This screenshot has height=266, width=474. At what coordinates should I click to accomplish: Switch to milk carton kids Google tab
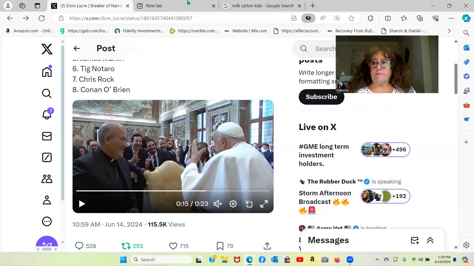tap(263, 6)
